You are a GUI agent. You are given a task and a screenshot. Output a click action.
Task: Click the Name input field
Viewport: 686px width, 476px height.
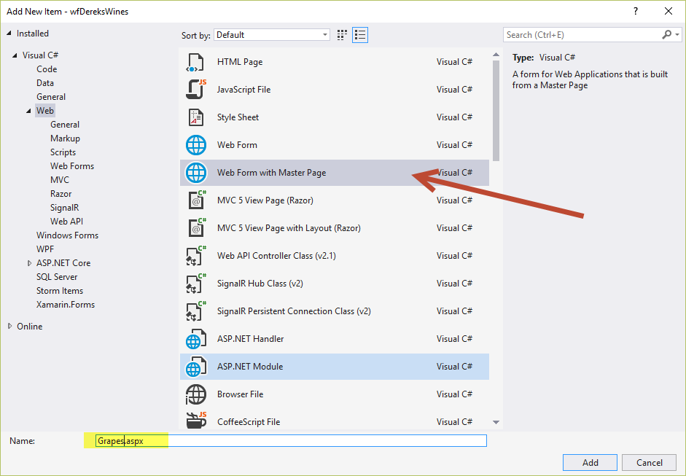(291, 440)
